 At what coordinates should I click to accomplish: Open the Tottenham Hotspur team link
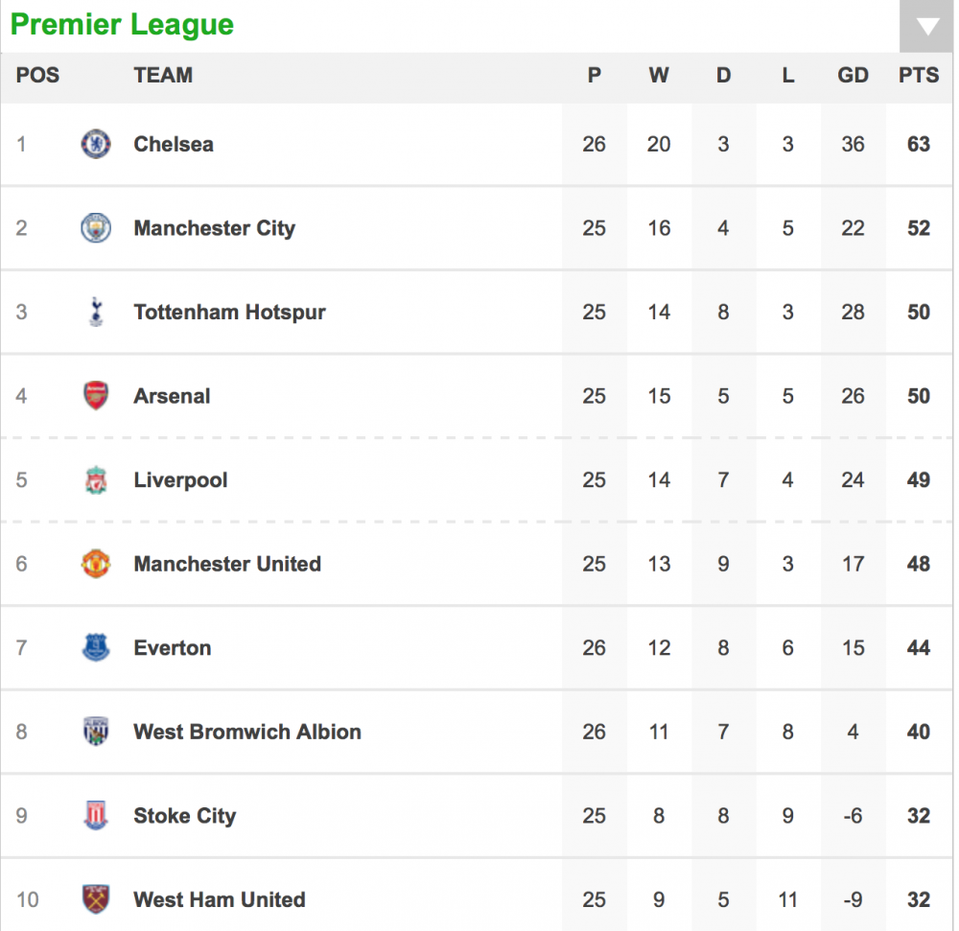pos(229,313)
